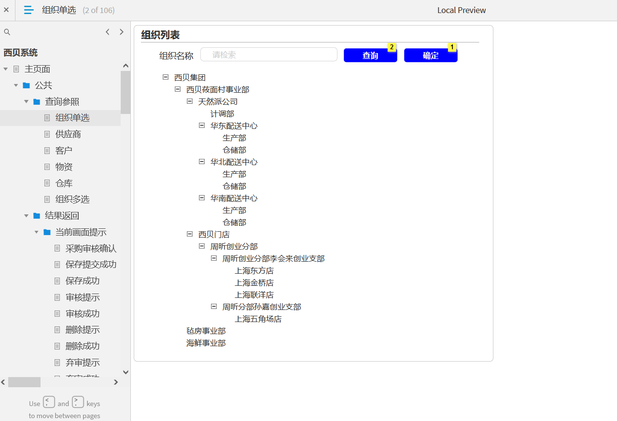Click the folder icon beside 公共

point(27,85)
